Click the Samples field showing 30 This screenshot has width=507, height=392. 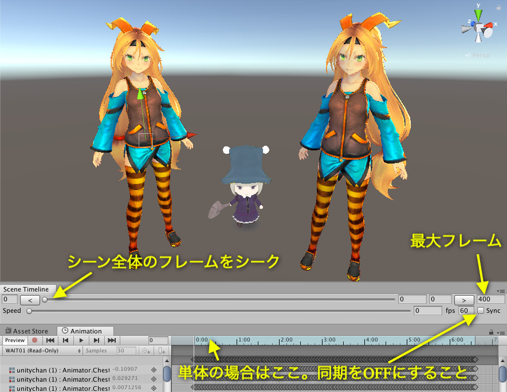[126, 351]
